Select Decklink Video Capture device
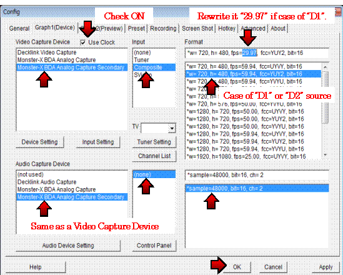The height and width of the screenshot is (275, 343). coord(47,52)
